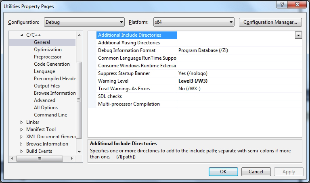Select Consume Windows Runtime Extension property
The image size is (310, 183).
tap(136, 66)
